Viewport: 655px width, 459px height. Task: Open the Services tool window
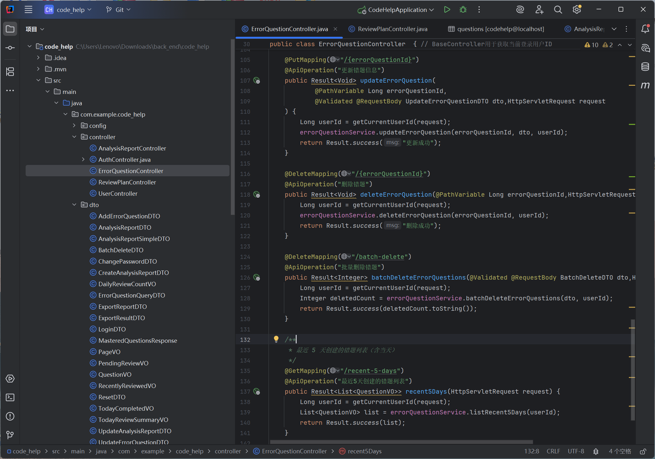(x=10, y=379)
